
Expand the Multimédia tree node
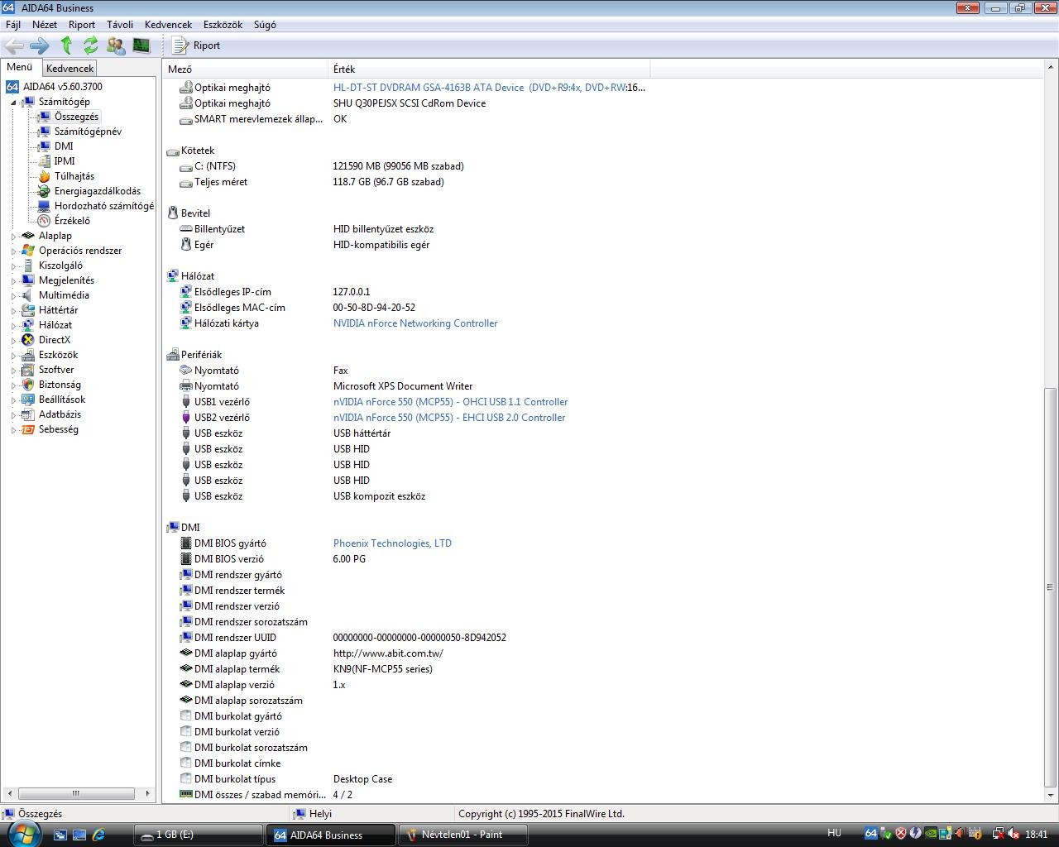pos(13,296)
